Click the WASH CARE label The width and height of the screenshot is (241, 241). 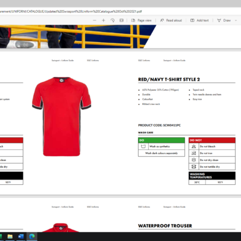tap(146, 133)
